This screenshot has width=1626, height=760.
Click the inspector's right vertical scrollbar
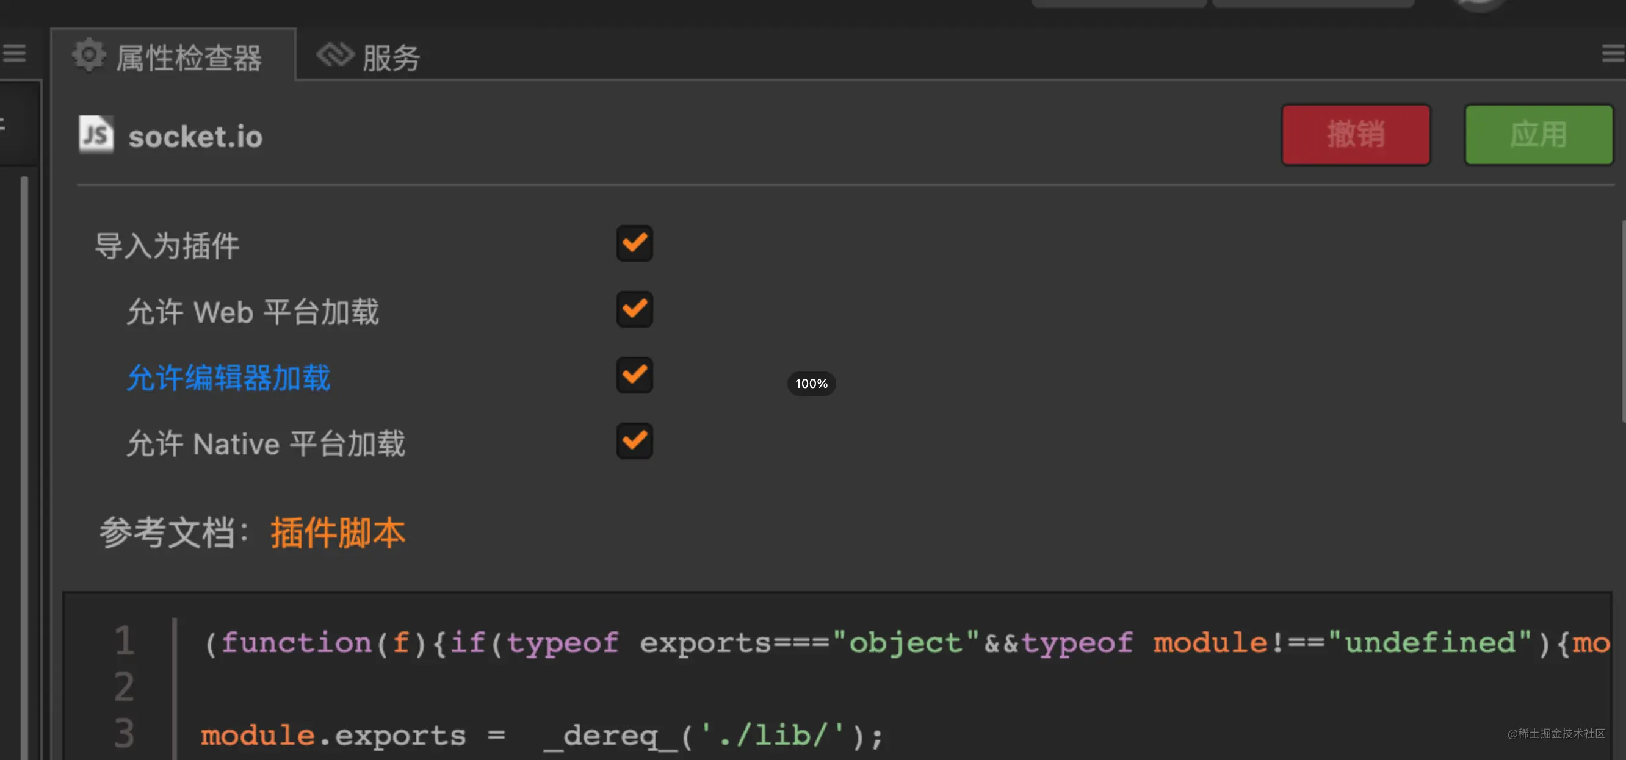tap(1623, 321)
